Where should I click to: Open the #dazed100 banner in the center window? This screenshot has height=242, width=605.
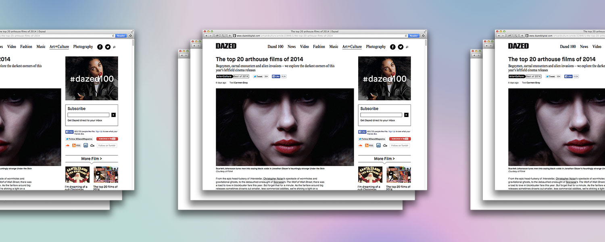(384, 78)
